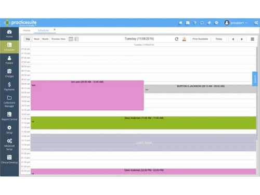
Task: Open Clinical Desktop in the sidebar
Action: click(9, 160)
